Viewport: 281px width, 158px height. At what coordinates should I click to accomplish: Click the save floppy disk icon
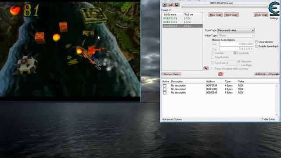[177, 5]
